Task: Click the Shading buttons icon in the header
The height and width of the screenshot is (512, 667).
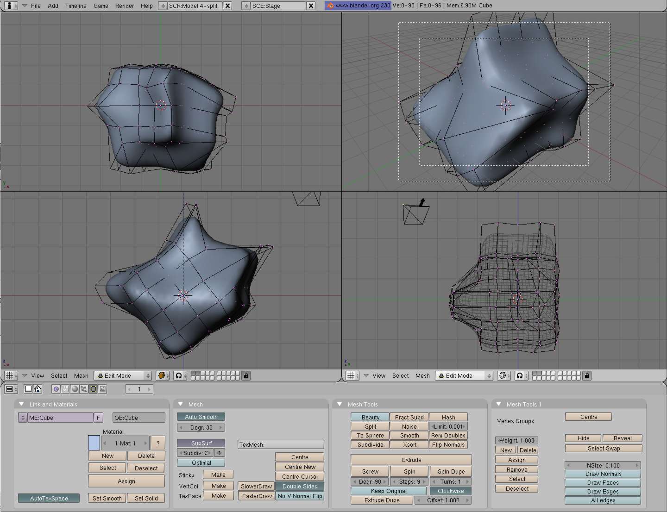Action: [75, 389]
